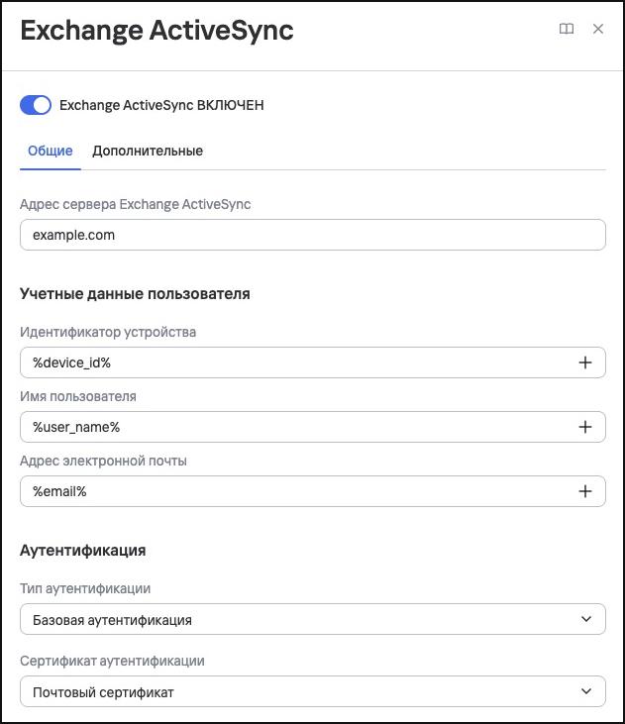
Task: Click inside the %email% text field
Action: (x=295, y=491)
